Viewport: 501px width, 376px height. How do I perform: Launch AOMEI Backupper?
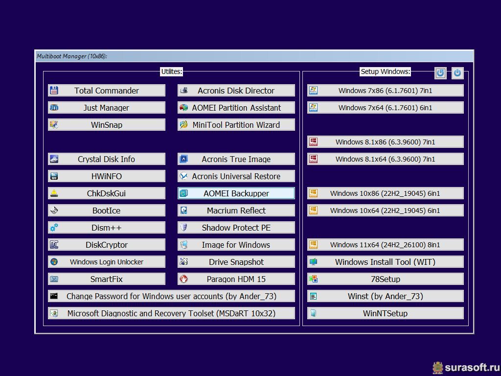[x=236, y=193]
